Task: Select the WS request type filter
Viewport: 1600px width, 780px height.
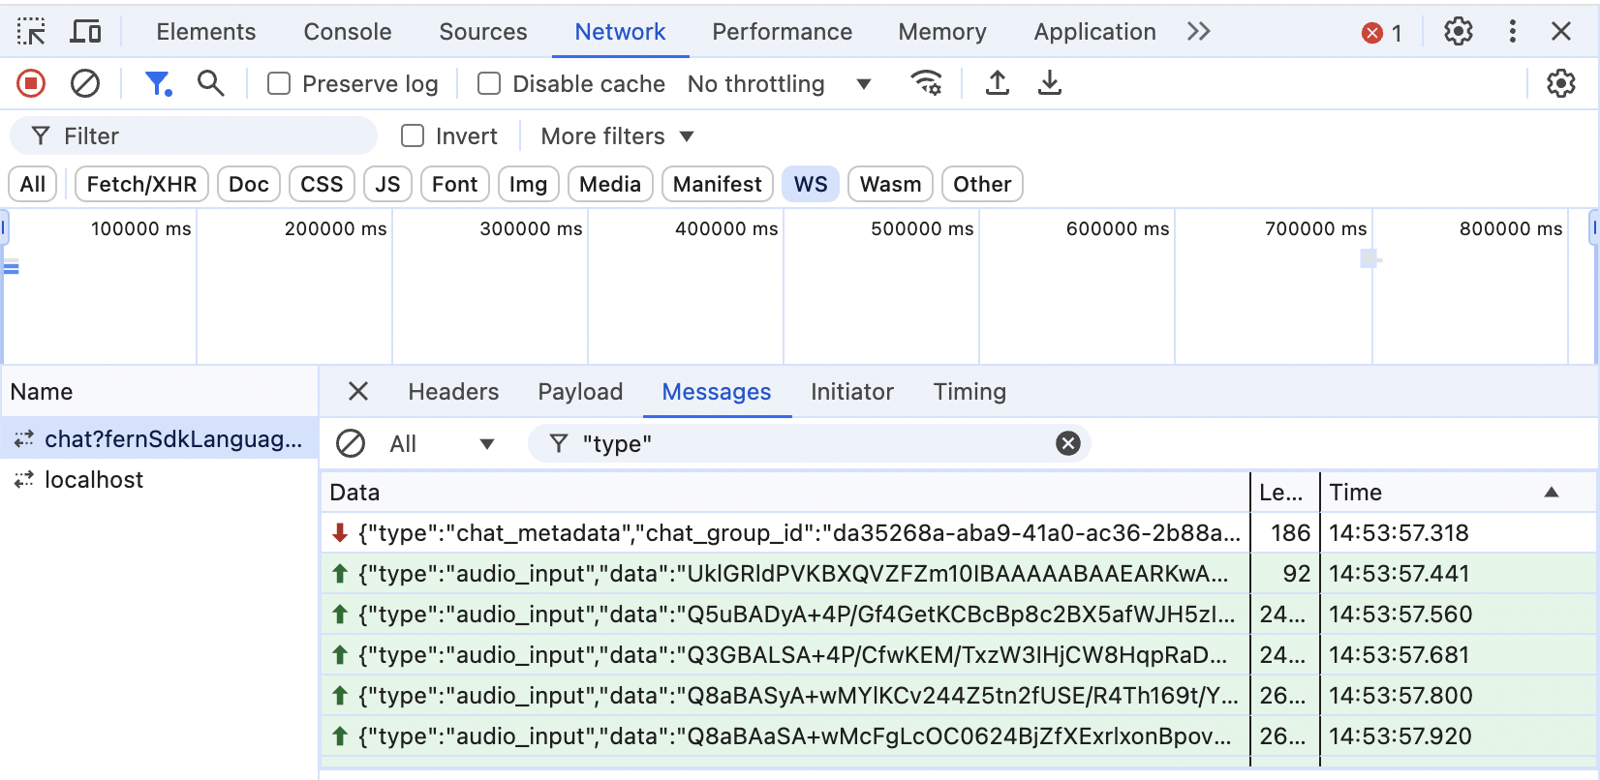Action: (810, 184)
